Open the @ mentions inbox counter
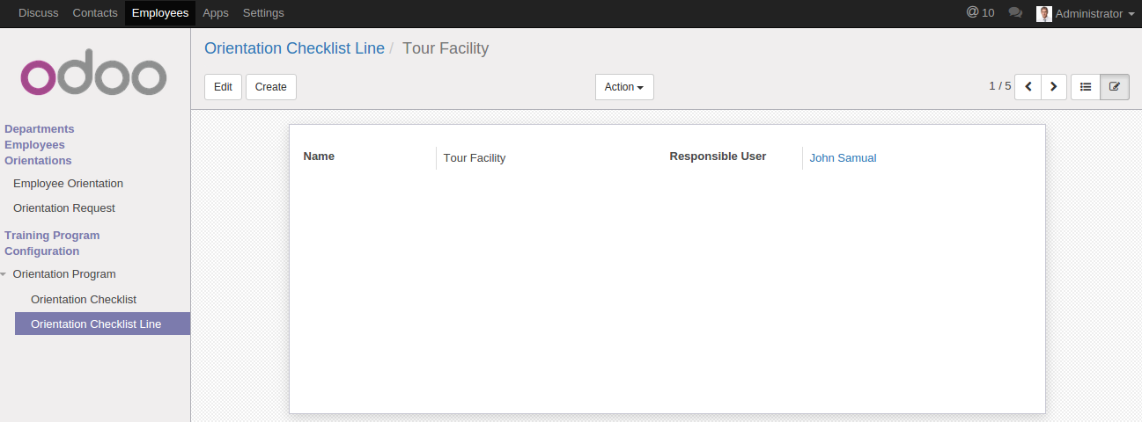The height and width of the screenshot is (422, 1142). coord(980,13)
